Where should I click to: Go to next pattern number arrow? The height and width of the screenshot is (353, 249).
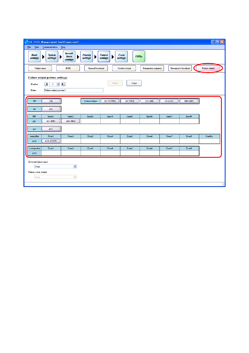(x=63, y=84)
